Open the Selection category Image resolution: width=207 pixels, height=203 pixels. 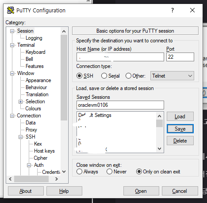(x=35, y=101)
